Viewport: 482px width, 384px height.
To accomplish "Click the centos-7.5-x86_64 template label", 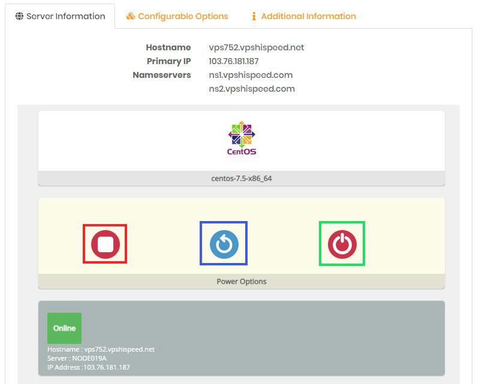I will [242, 179].
